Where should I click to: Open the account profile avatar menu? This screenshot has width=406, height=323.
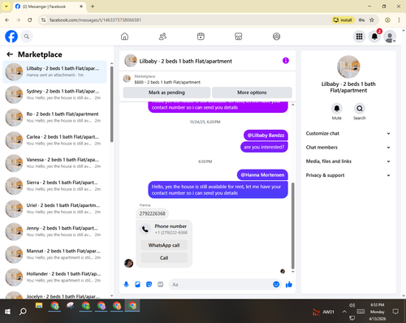coord(390,37)
